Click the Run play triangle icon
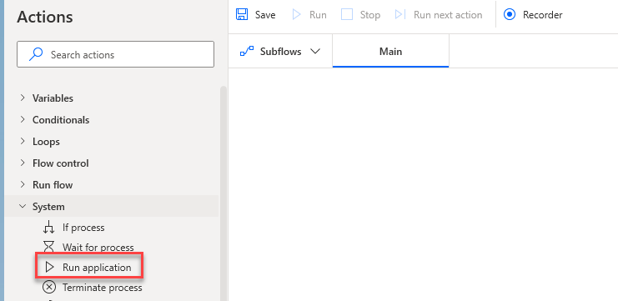Image resolution: width=618 pixels, height=301 pixels. pyautogui.click(x=296, y=14)
